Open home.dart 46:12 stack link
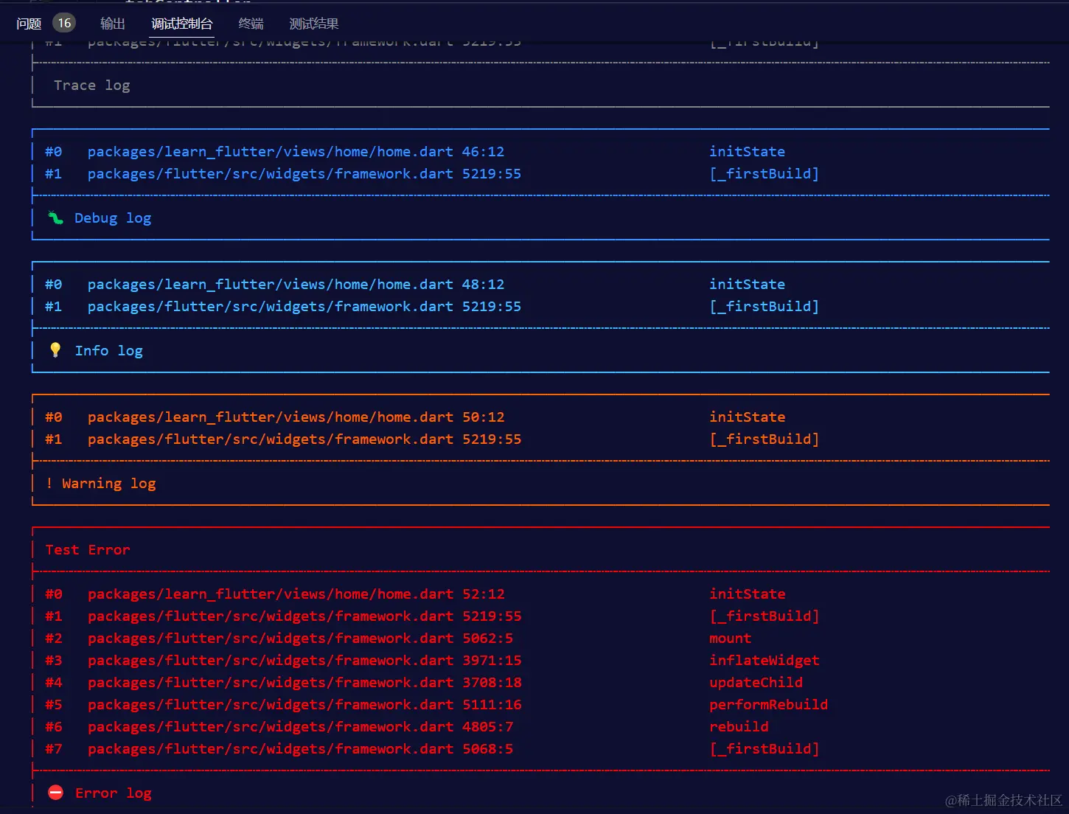Screen dimensions: 1069x814 (x=296, y=151)
